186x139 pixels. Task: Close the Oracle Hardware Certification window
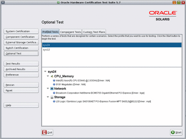(183, 2)
